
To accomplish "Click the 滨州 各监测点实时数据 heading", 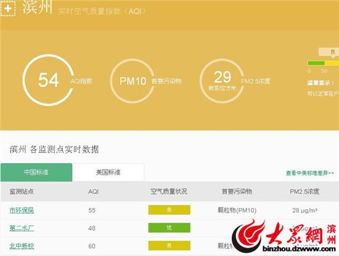I will [54, 150].
